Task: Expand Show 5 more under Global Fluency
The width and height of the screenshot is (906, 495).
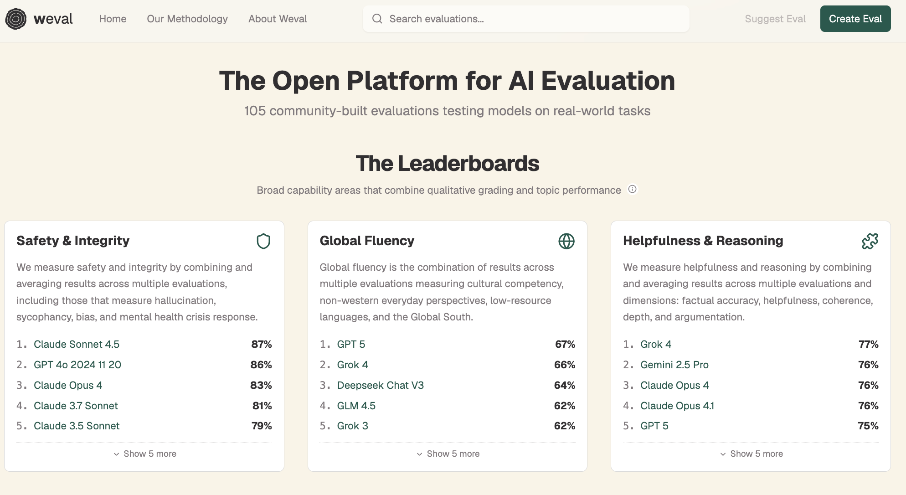Action: click(x=448, y=454)
